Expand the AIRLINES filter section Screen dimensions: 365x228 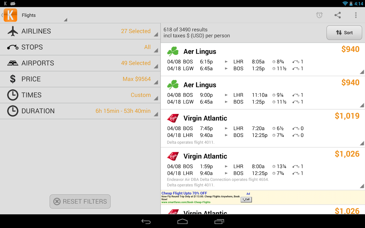[80, 31]
